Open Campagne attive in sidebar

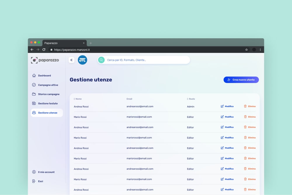point(48,85)
